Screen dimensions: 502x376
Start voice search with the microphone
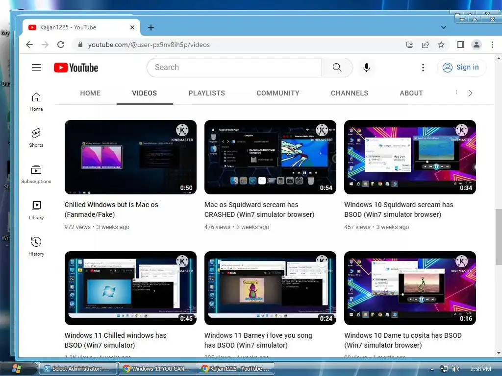(x=367, y=68)
